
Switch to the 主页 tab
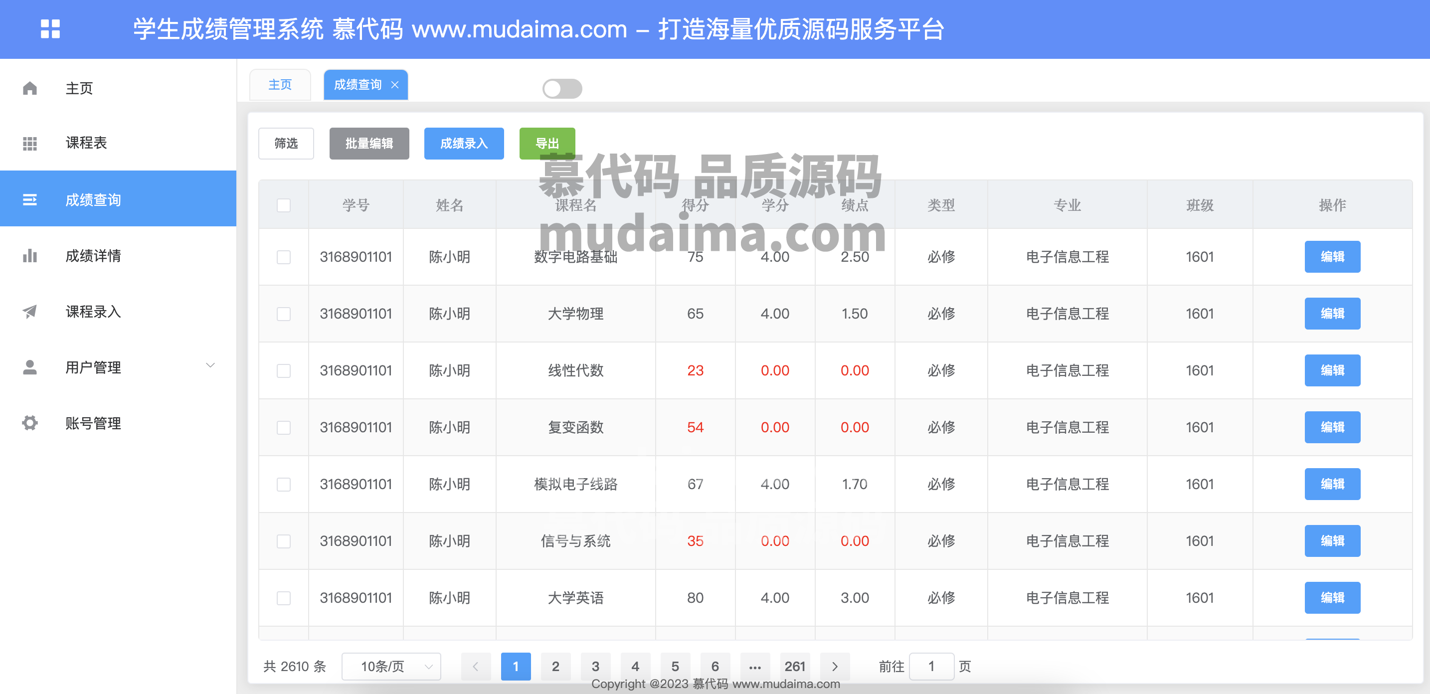(x=280, y=85)
